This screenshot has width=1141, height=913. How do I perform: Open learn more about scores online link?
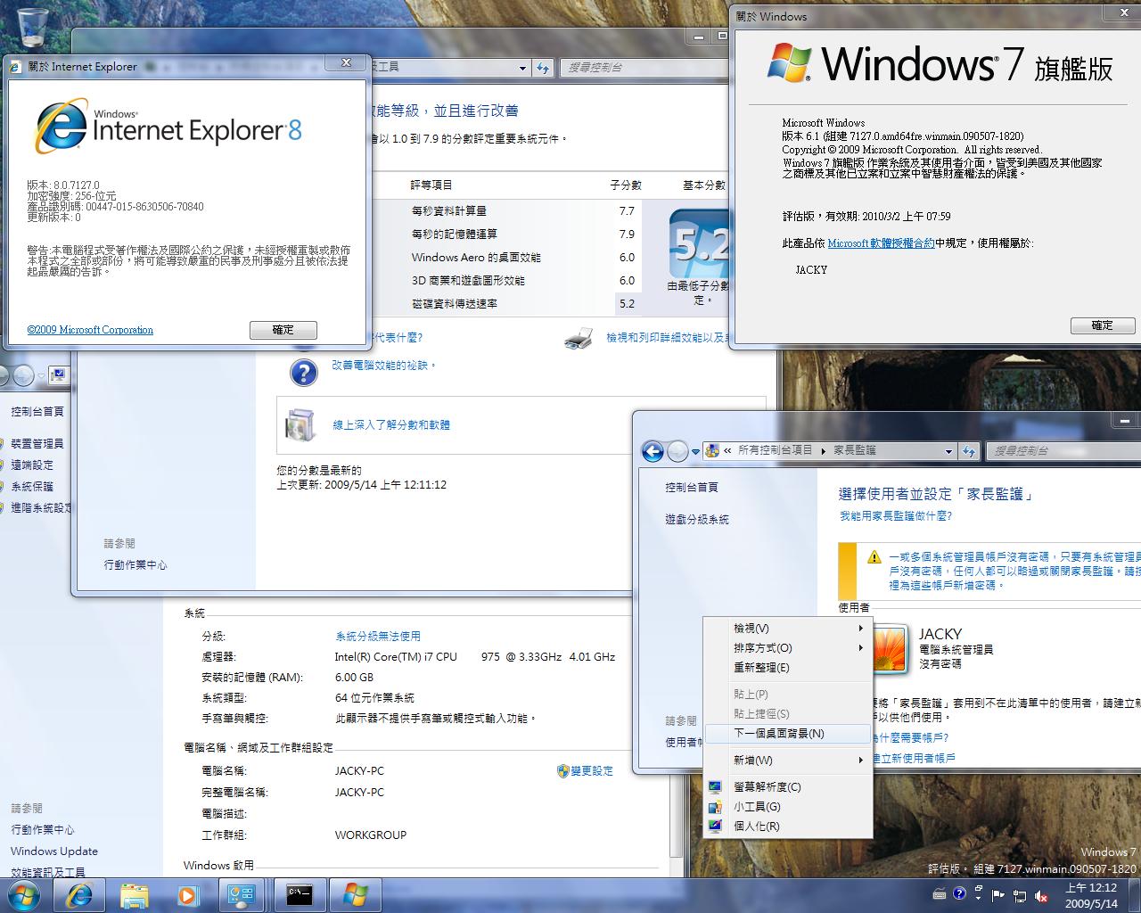point(391,425)
